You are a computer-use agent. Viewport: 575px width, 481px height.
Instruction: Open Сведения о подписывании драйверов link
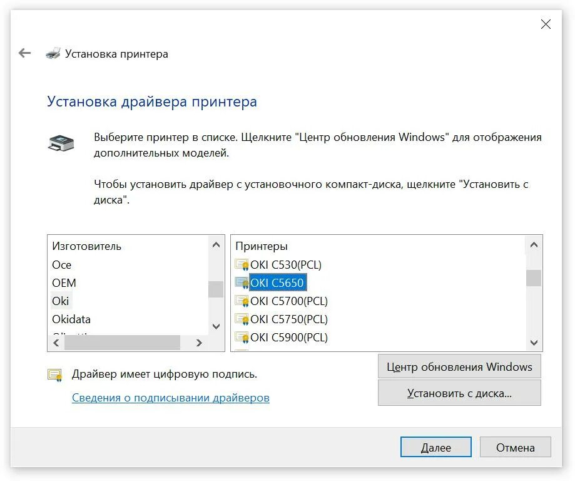coord(171,398)
